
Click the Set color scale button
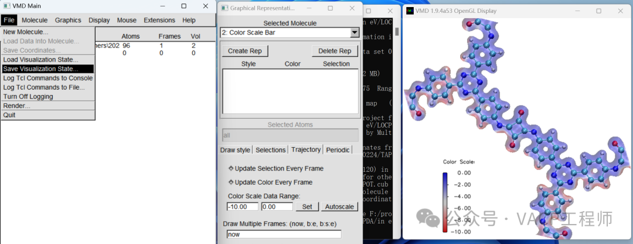pos(307,207)
